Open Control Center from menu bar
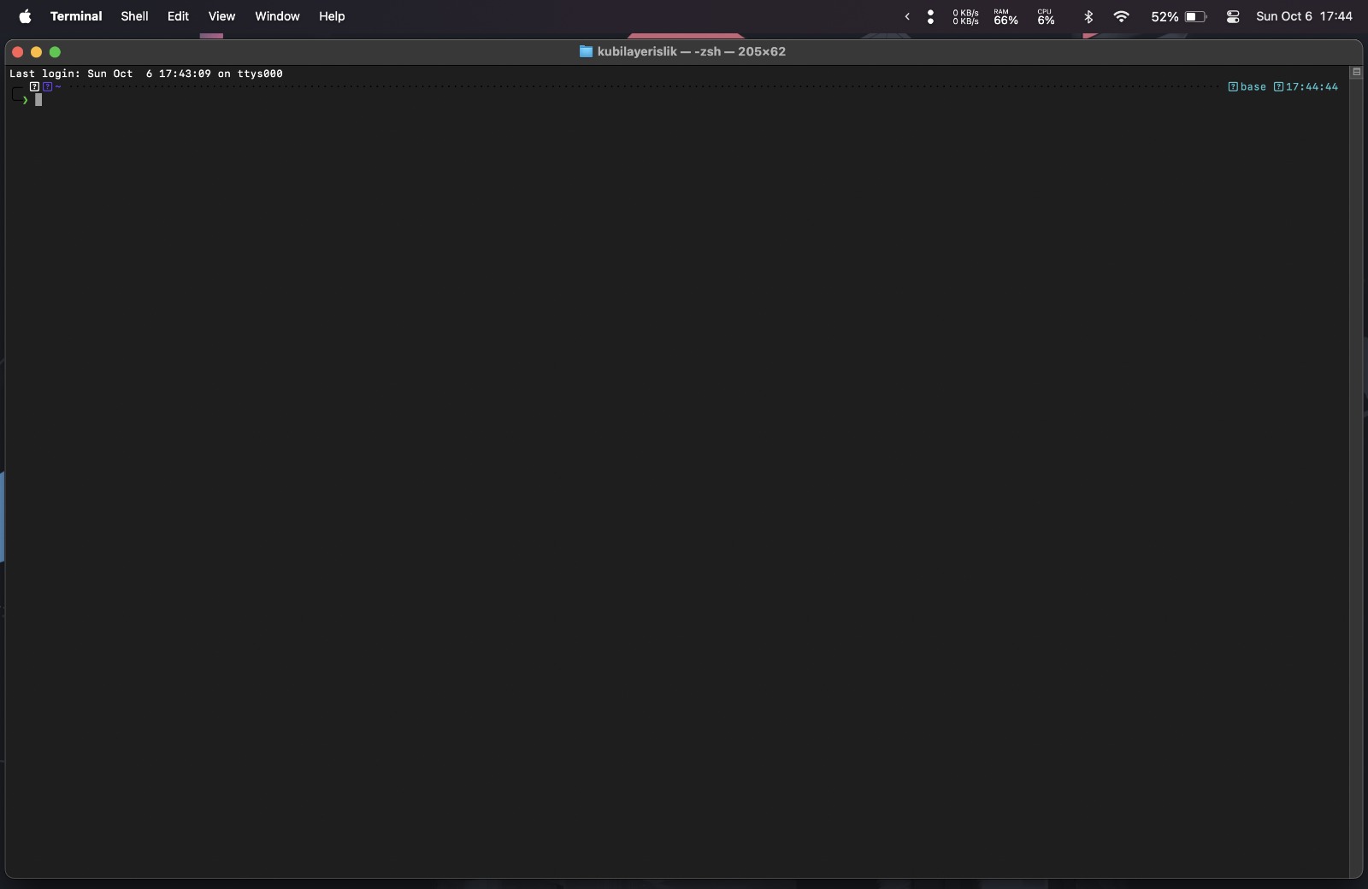The image size is (1368, 889). 1233,16
